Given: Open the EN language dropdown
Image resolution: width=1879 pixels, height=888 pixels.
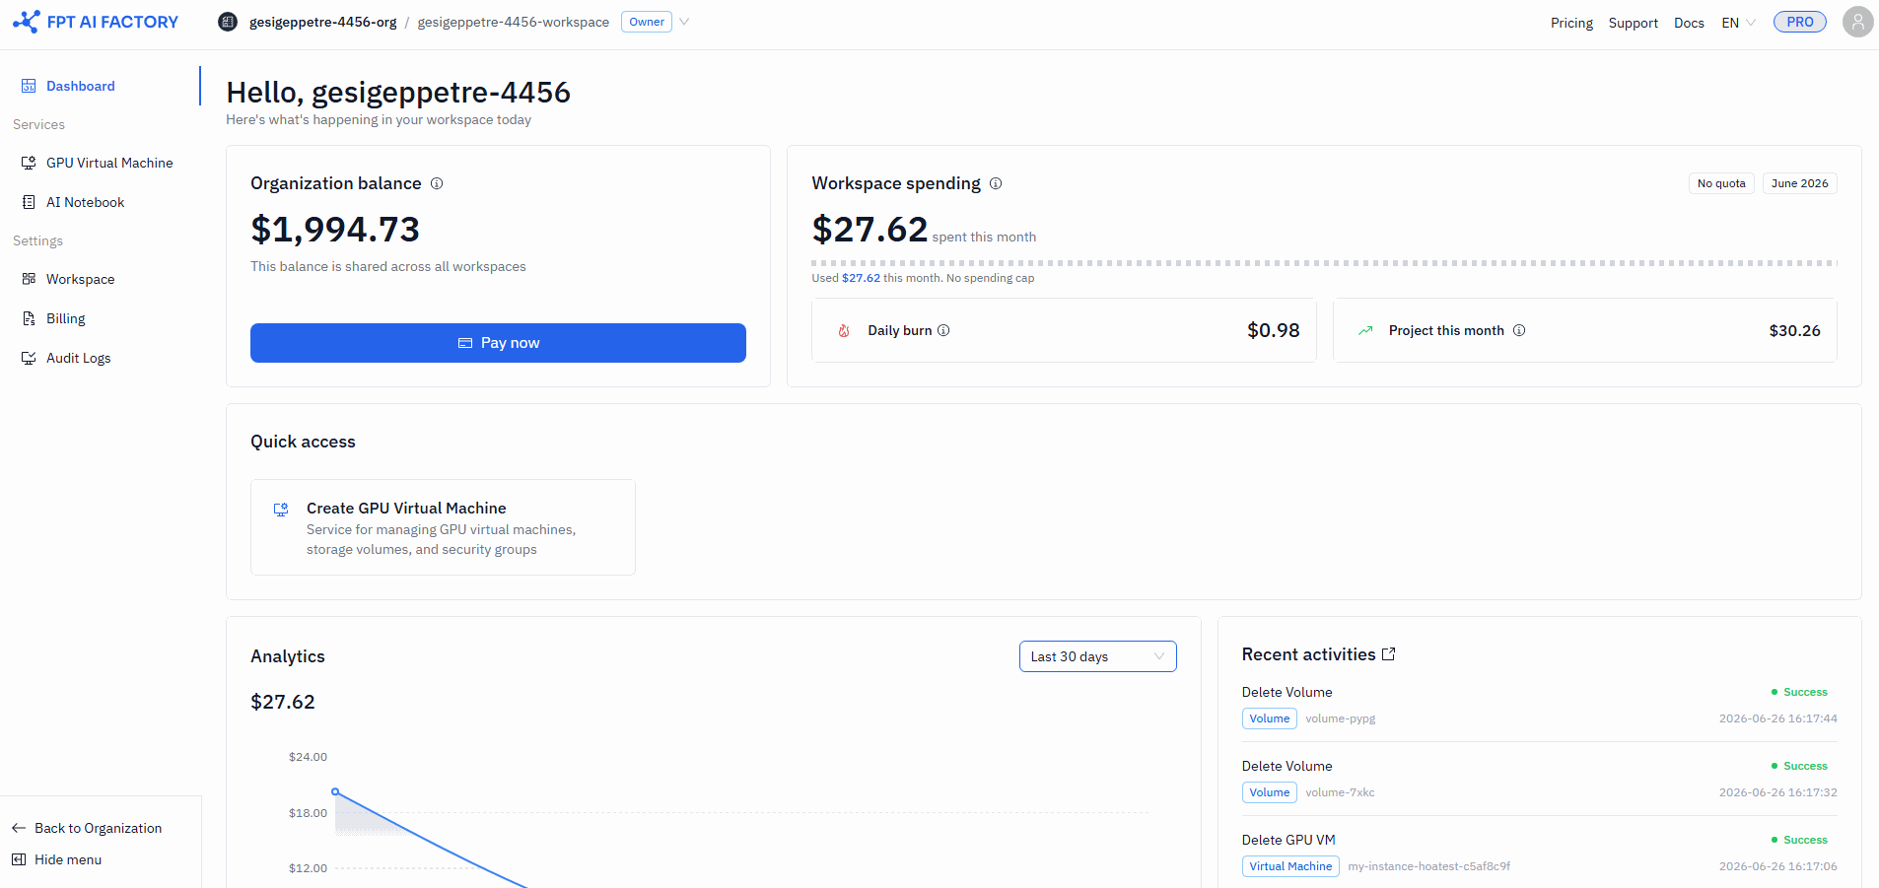Looking at the screenshot, I should (x=1739, y=23).
